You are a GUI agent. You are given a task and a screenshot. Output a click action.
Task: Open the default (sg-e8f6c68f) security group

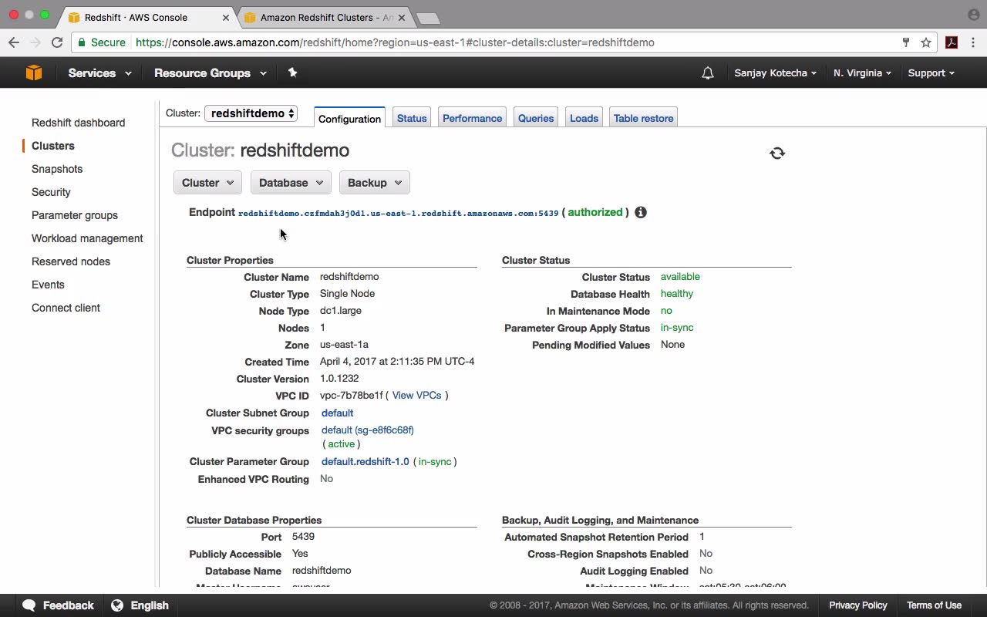367,430
